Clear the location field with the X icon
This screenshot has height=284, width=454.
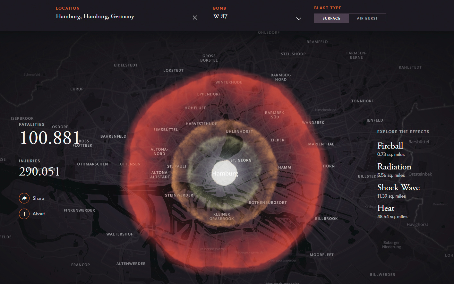[195, 18]
